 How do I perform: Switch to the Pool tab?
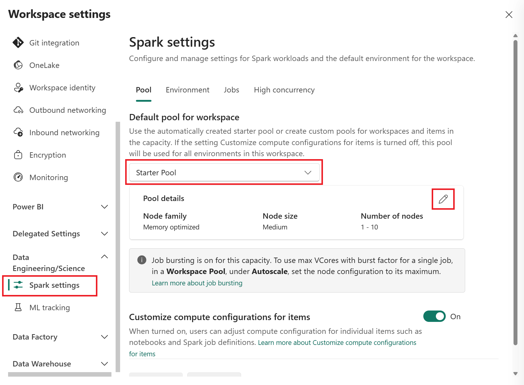tap(144, 90)
